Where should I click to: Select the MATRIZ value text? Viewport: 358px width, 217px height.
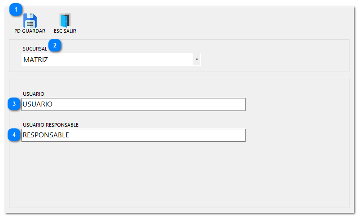pos(36,60)
